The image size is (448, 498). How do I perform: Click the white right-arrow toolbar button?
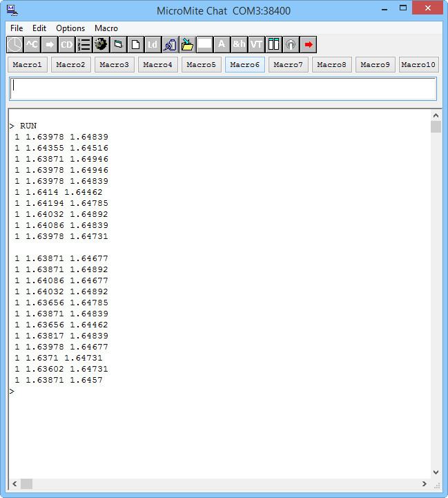49,44
